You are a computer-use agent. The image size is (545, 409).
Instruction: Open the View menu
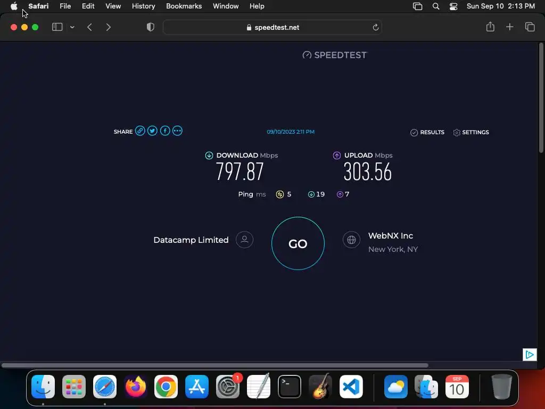[113, 6]
